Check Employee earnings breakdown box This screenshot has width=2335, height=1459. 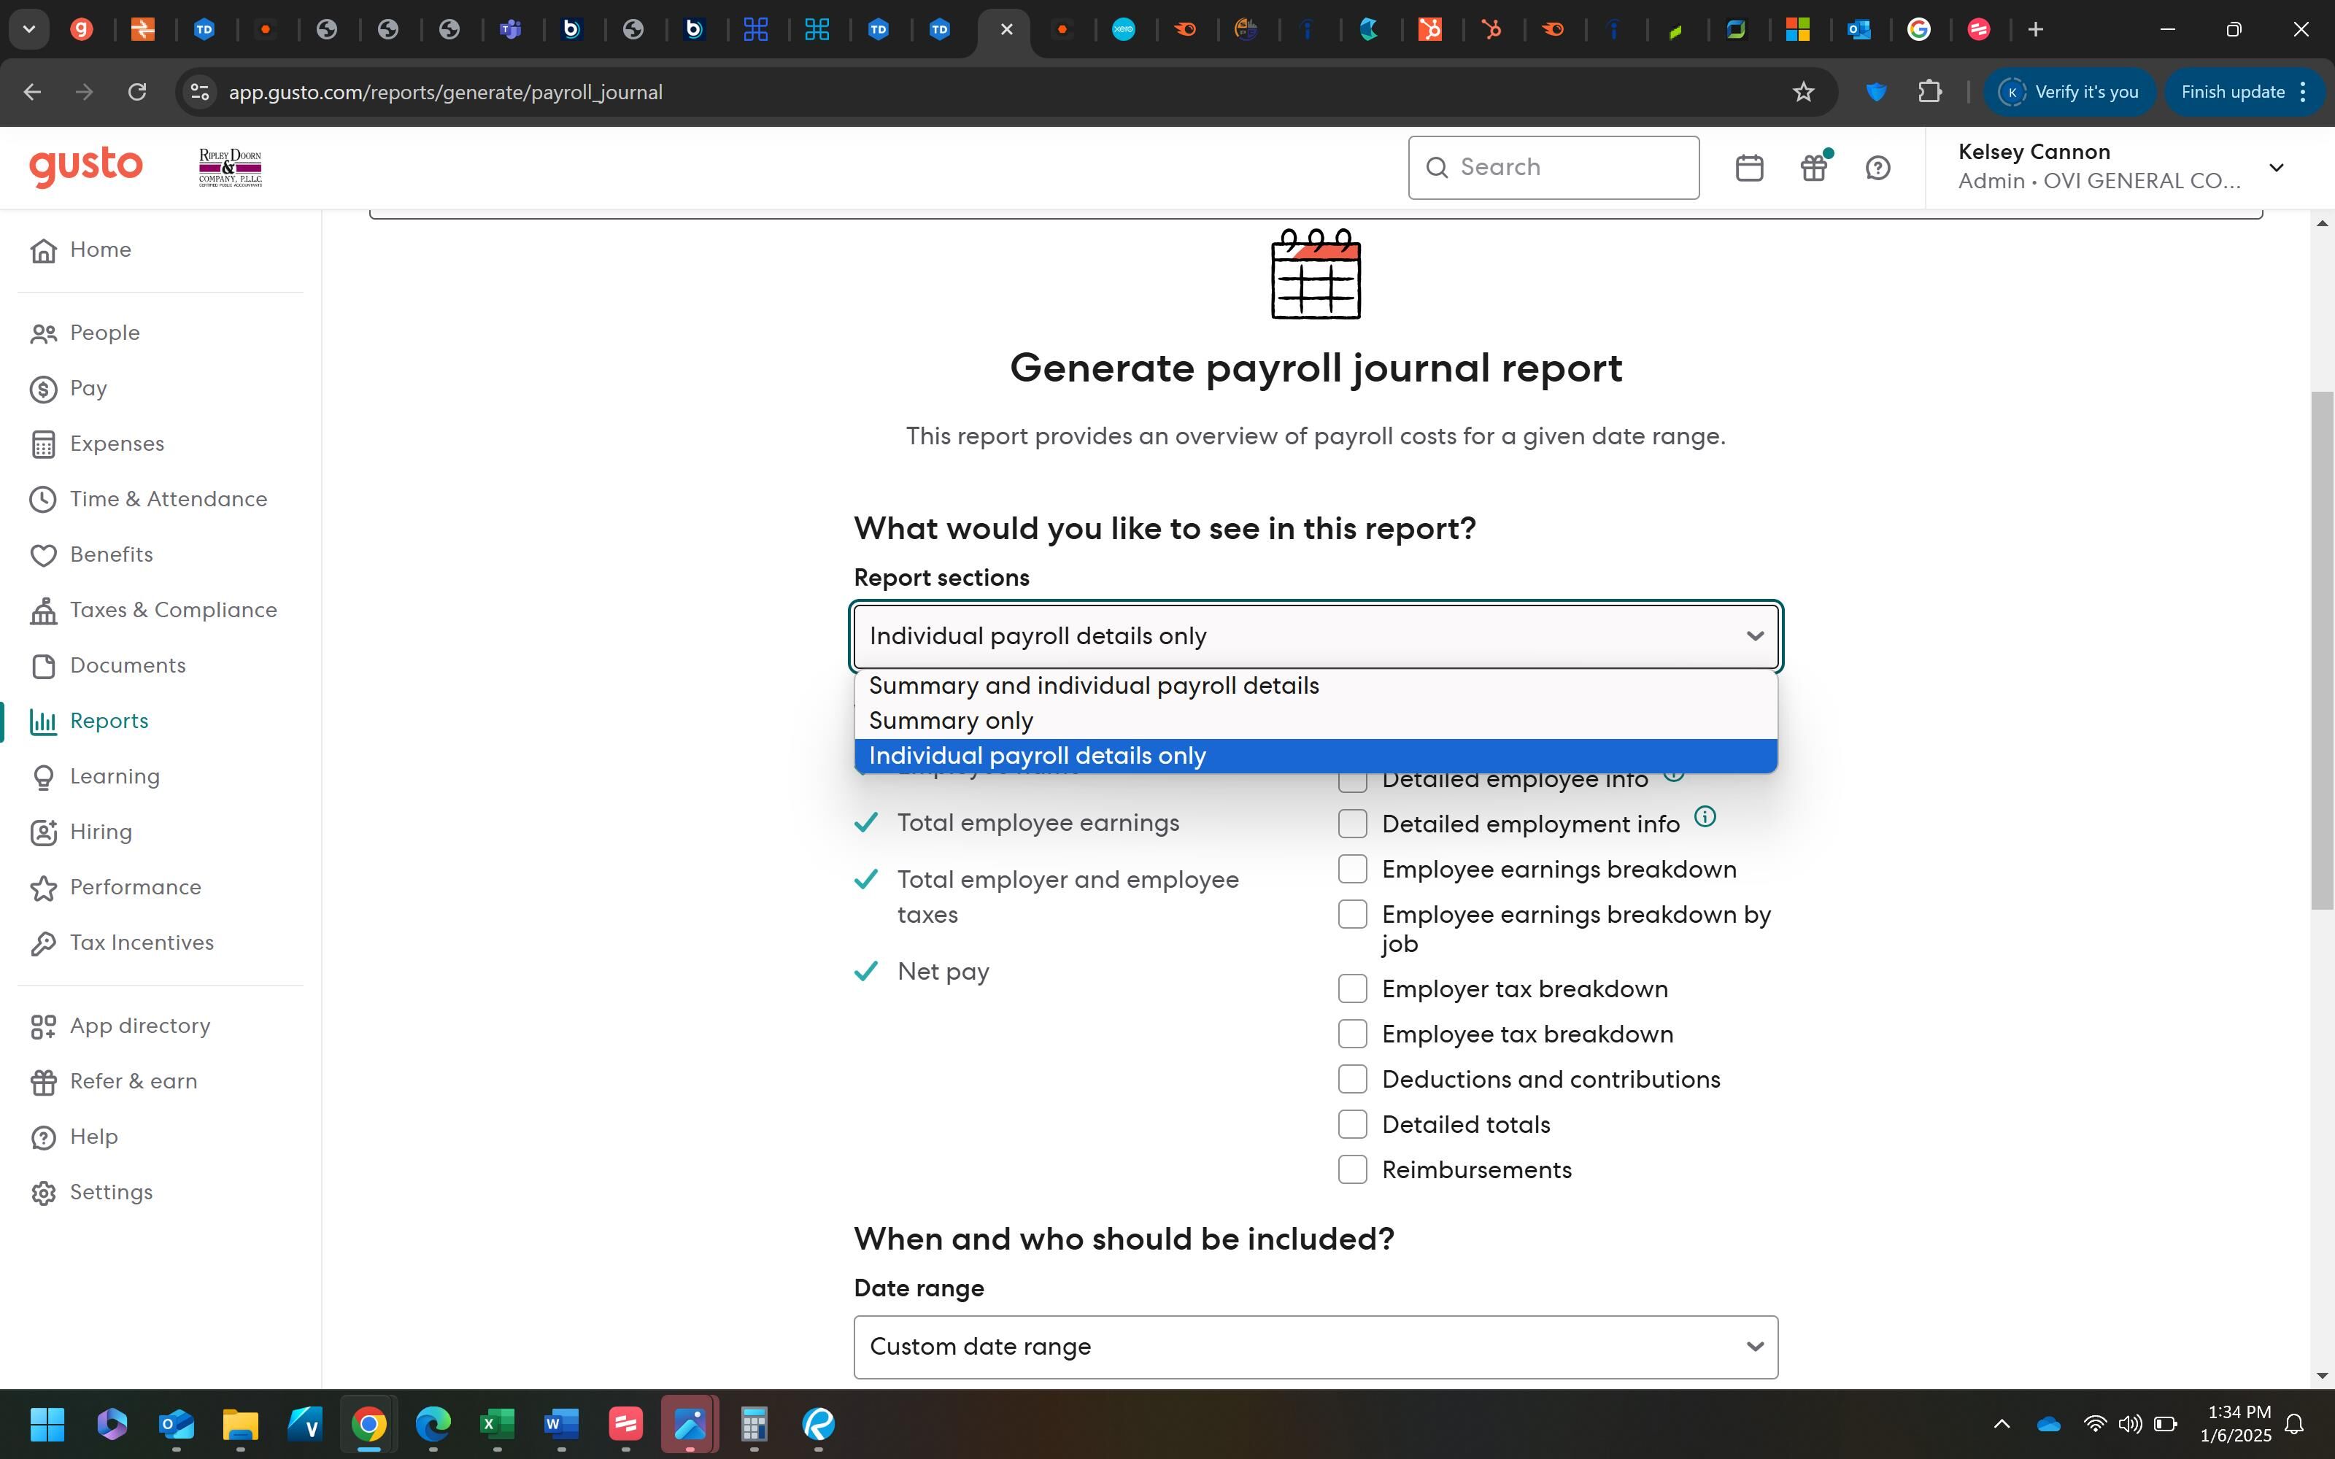[1352, 868]
